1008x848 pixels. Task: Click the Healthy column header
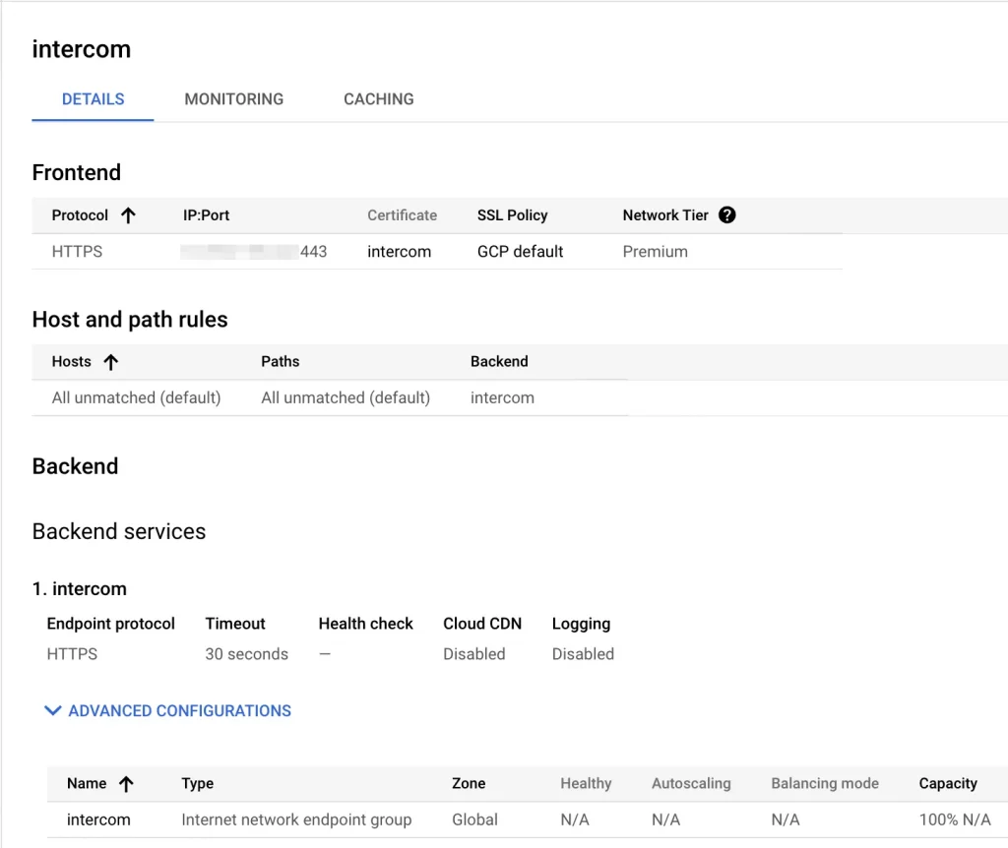[x=586, y=784]
